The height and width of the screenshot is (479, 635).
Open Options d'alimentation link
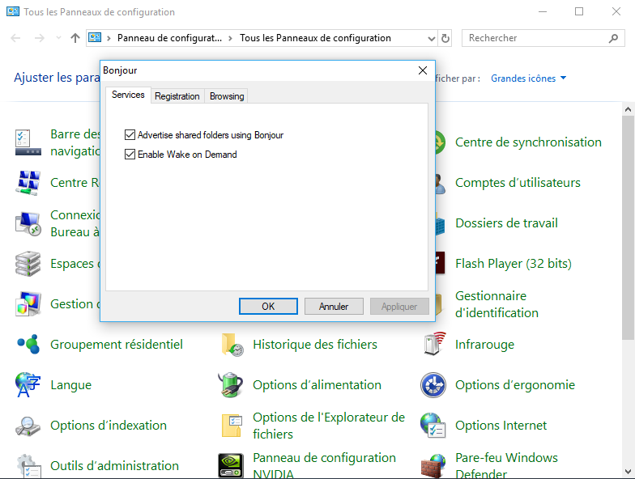coord(317,385)
